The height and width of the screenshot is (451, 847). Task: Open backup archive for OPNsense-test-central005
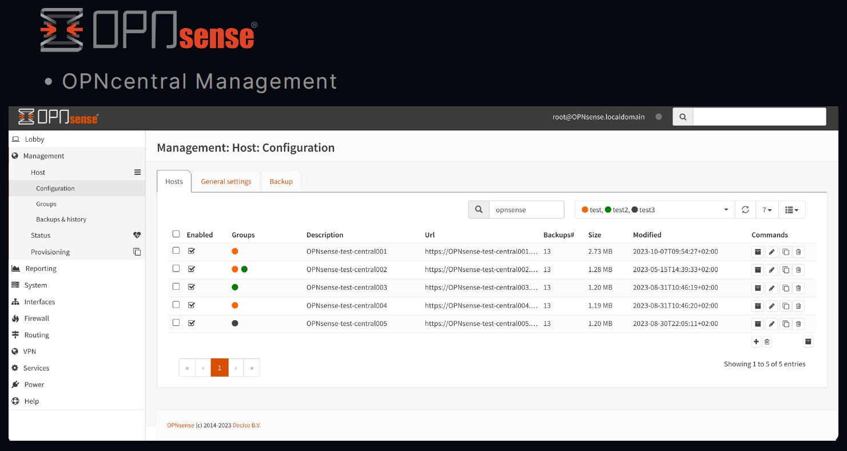click(x=758, y=324)
